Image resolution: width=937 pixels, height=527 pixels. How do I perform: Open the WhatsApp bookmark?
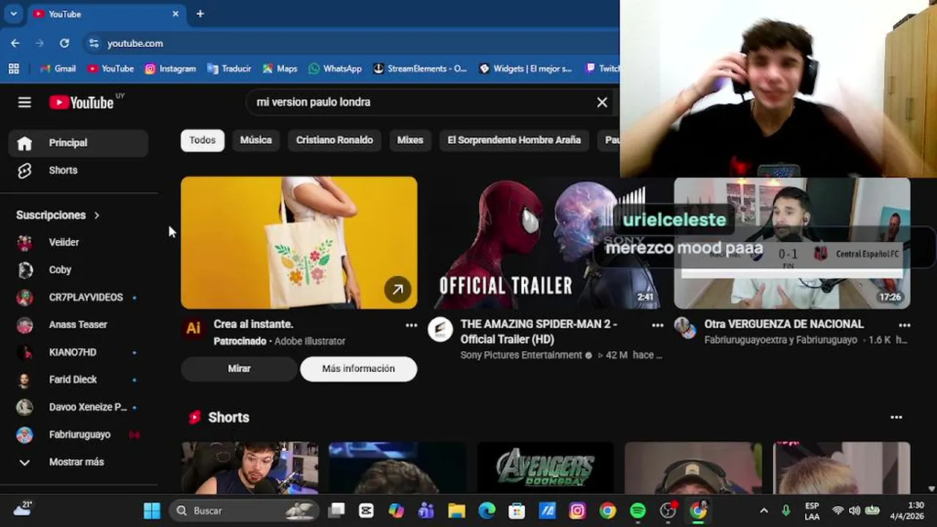(x=335, y=68)
